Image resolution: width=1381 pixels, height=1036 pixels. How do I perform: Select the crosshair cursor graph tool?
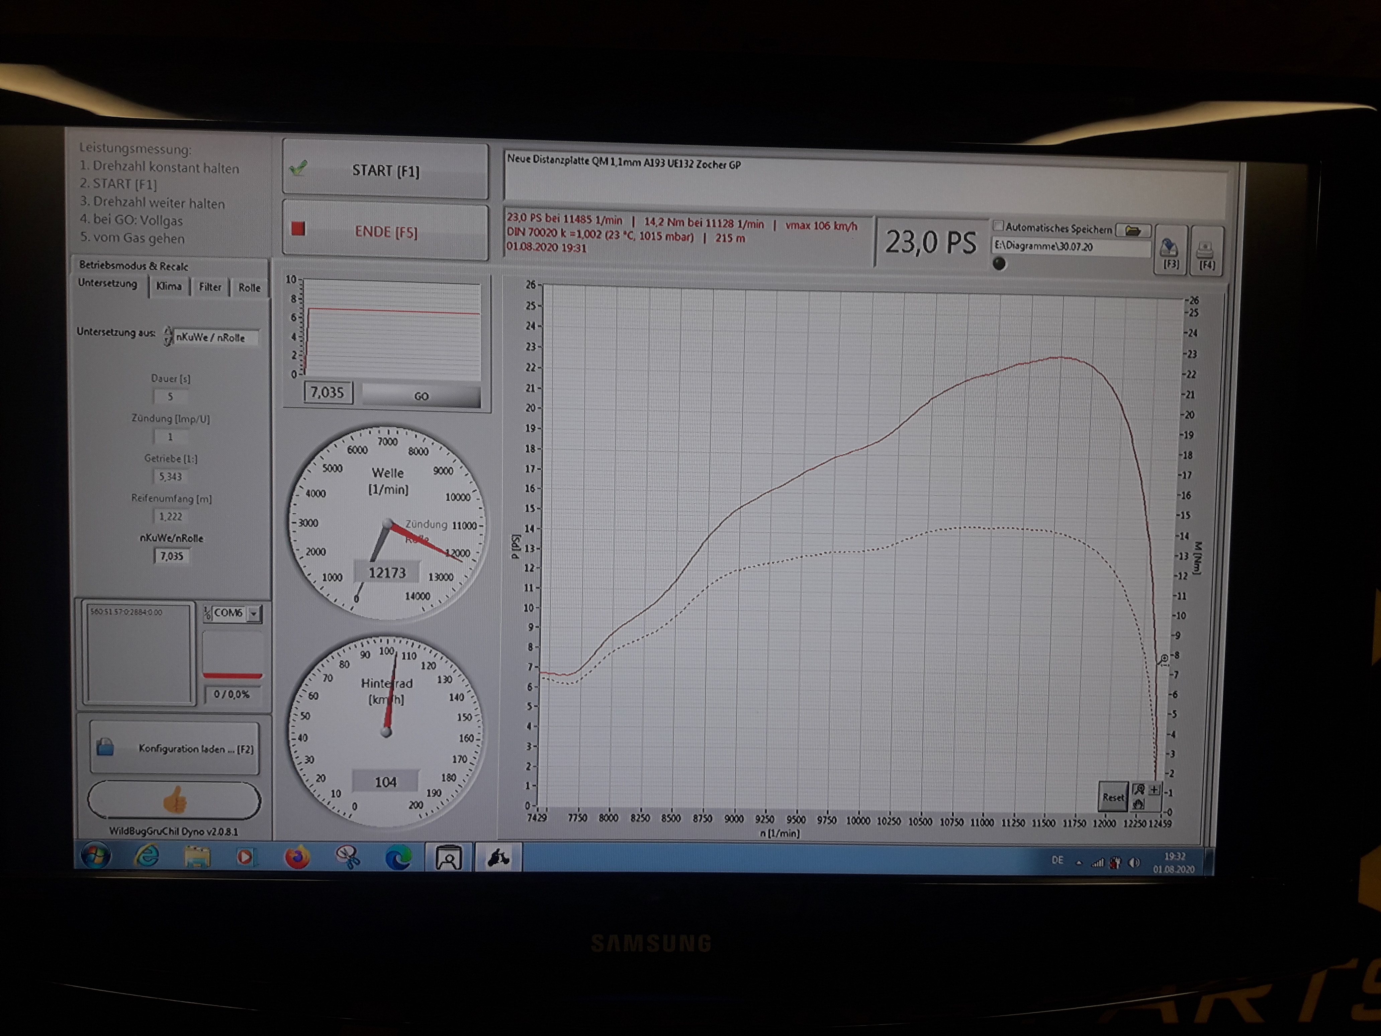click(x=1155, y=790)
